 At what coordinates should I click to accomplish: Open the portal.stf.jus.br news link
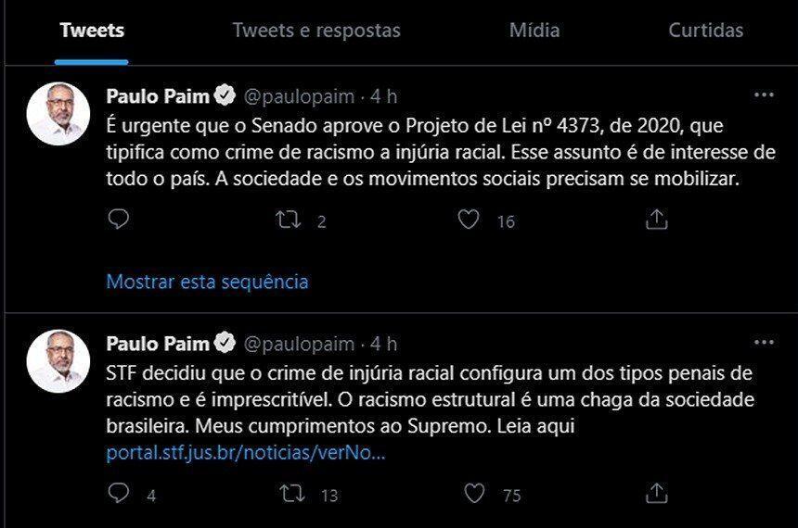pos(246,454)
